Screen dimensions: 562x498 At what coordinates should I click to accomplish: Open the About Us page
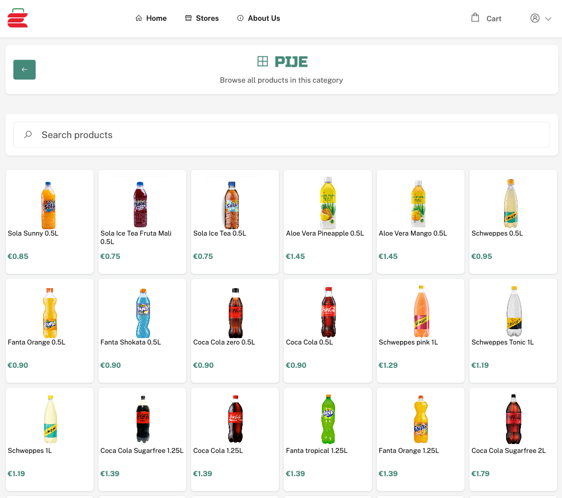[263, 18]
